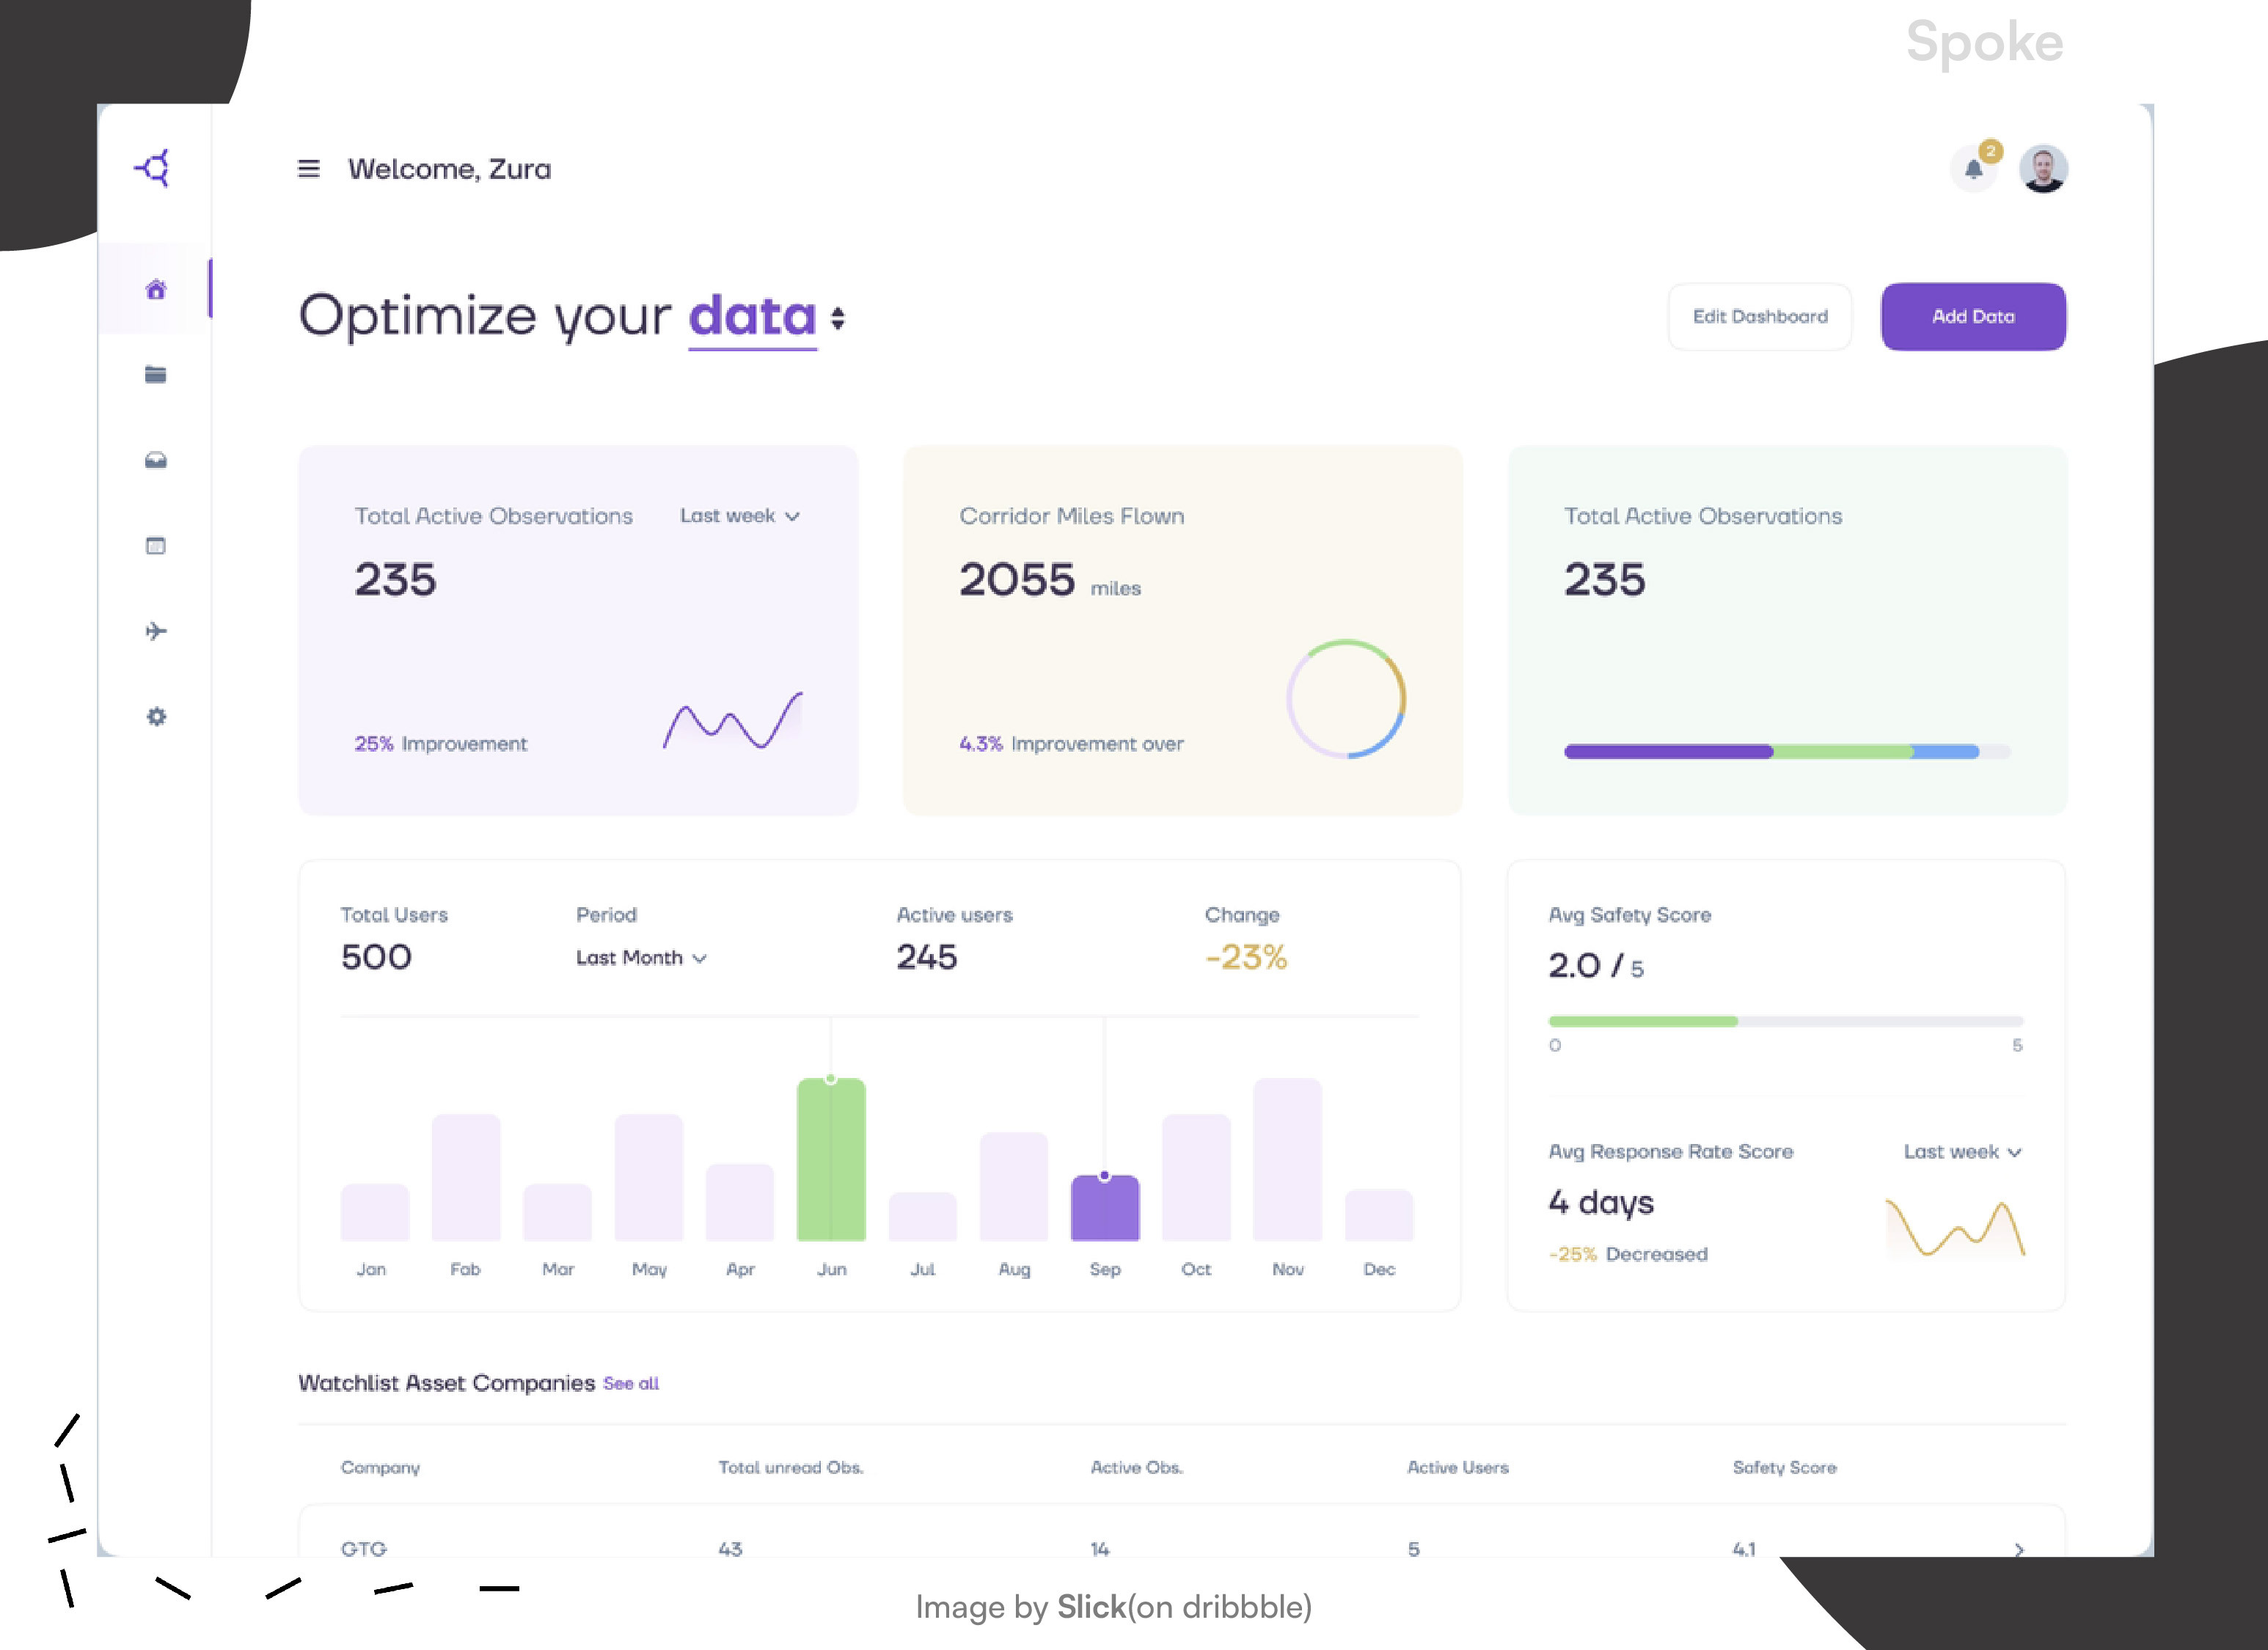The height and width of the screenshot is (1650, 2268).
Task: Open the calendar icon in the sidebar
Action: click(x=156, y=546)
